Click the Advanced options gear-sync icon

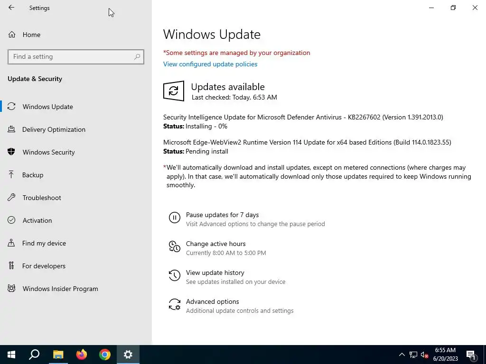[175, 305]
